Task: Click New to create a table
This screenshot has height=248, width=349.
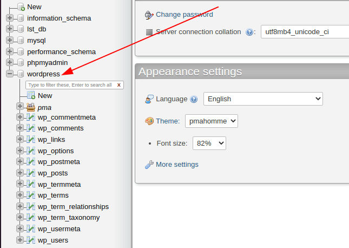Action: coord(45,96)
